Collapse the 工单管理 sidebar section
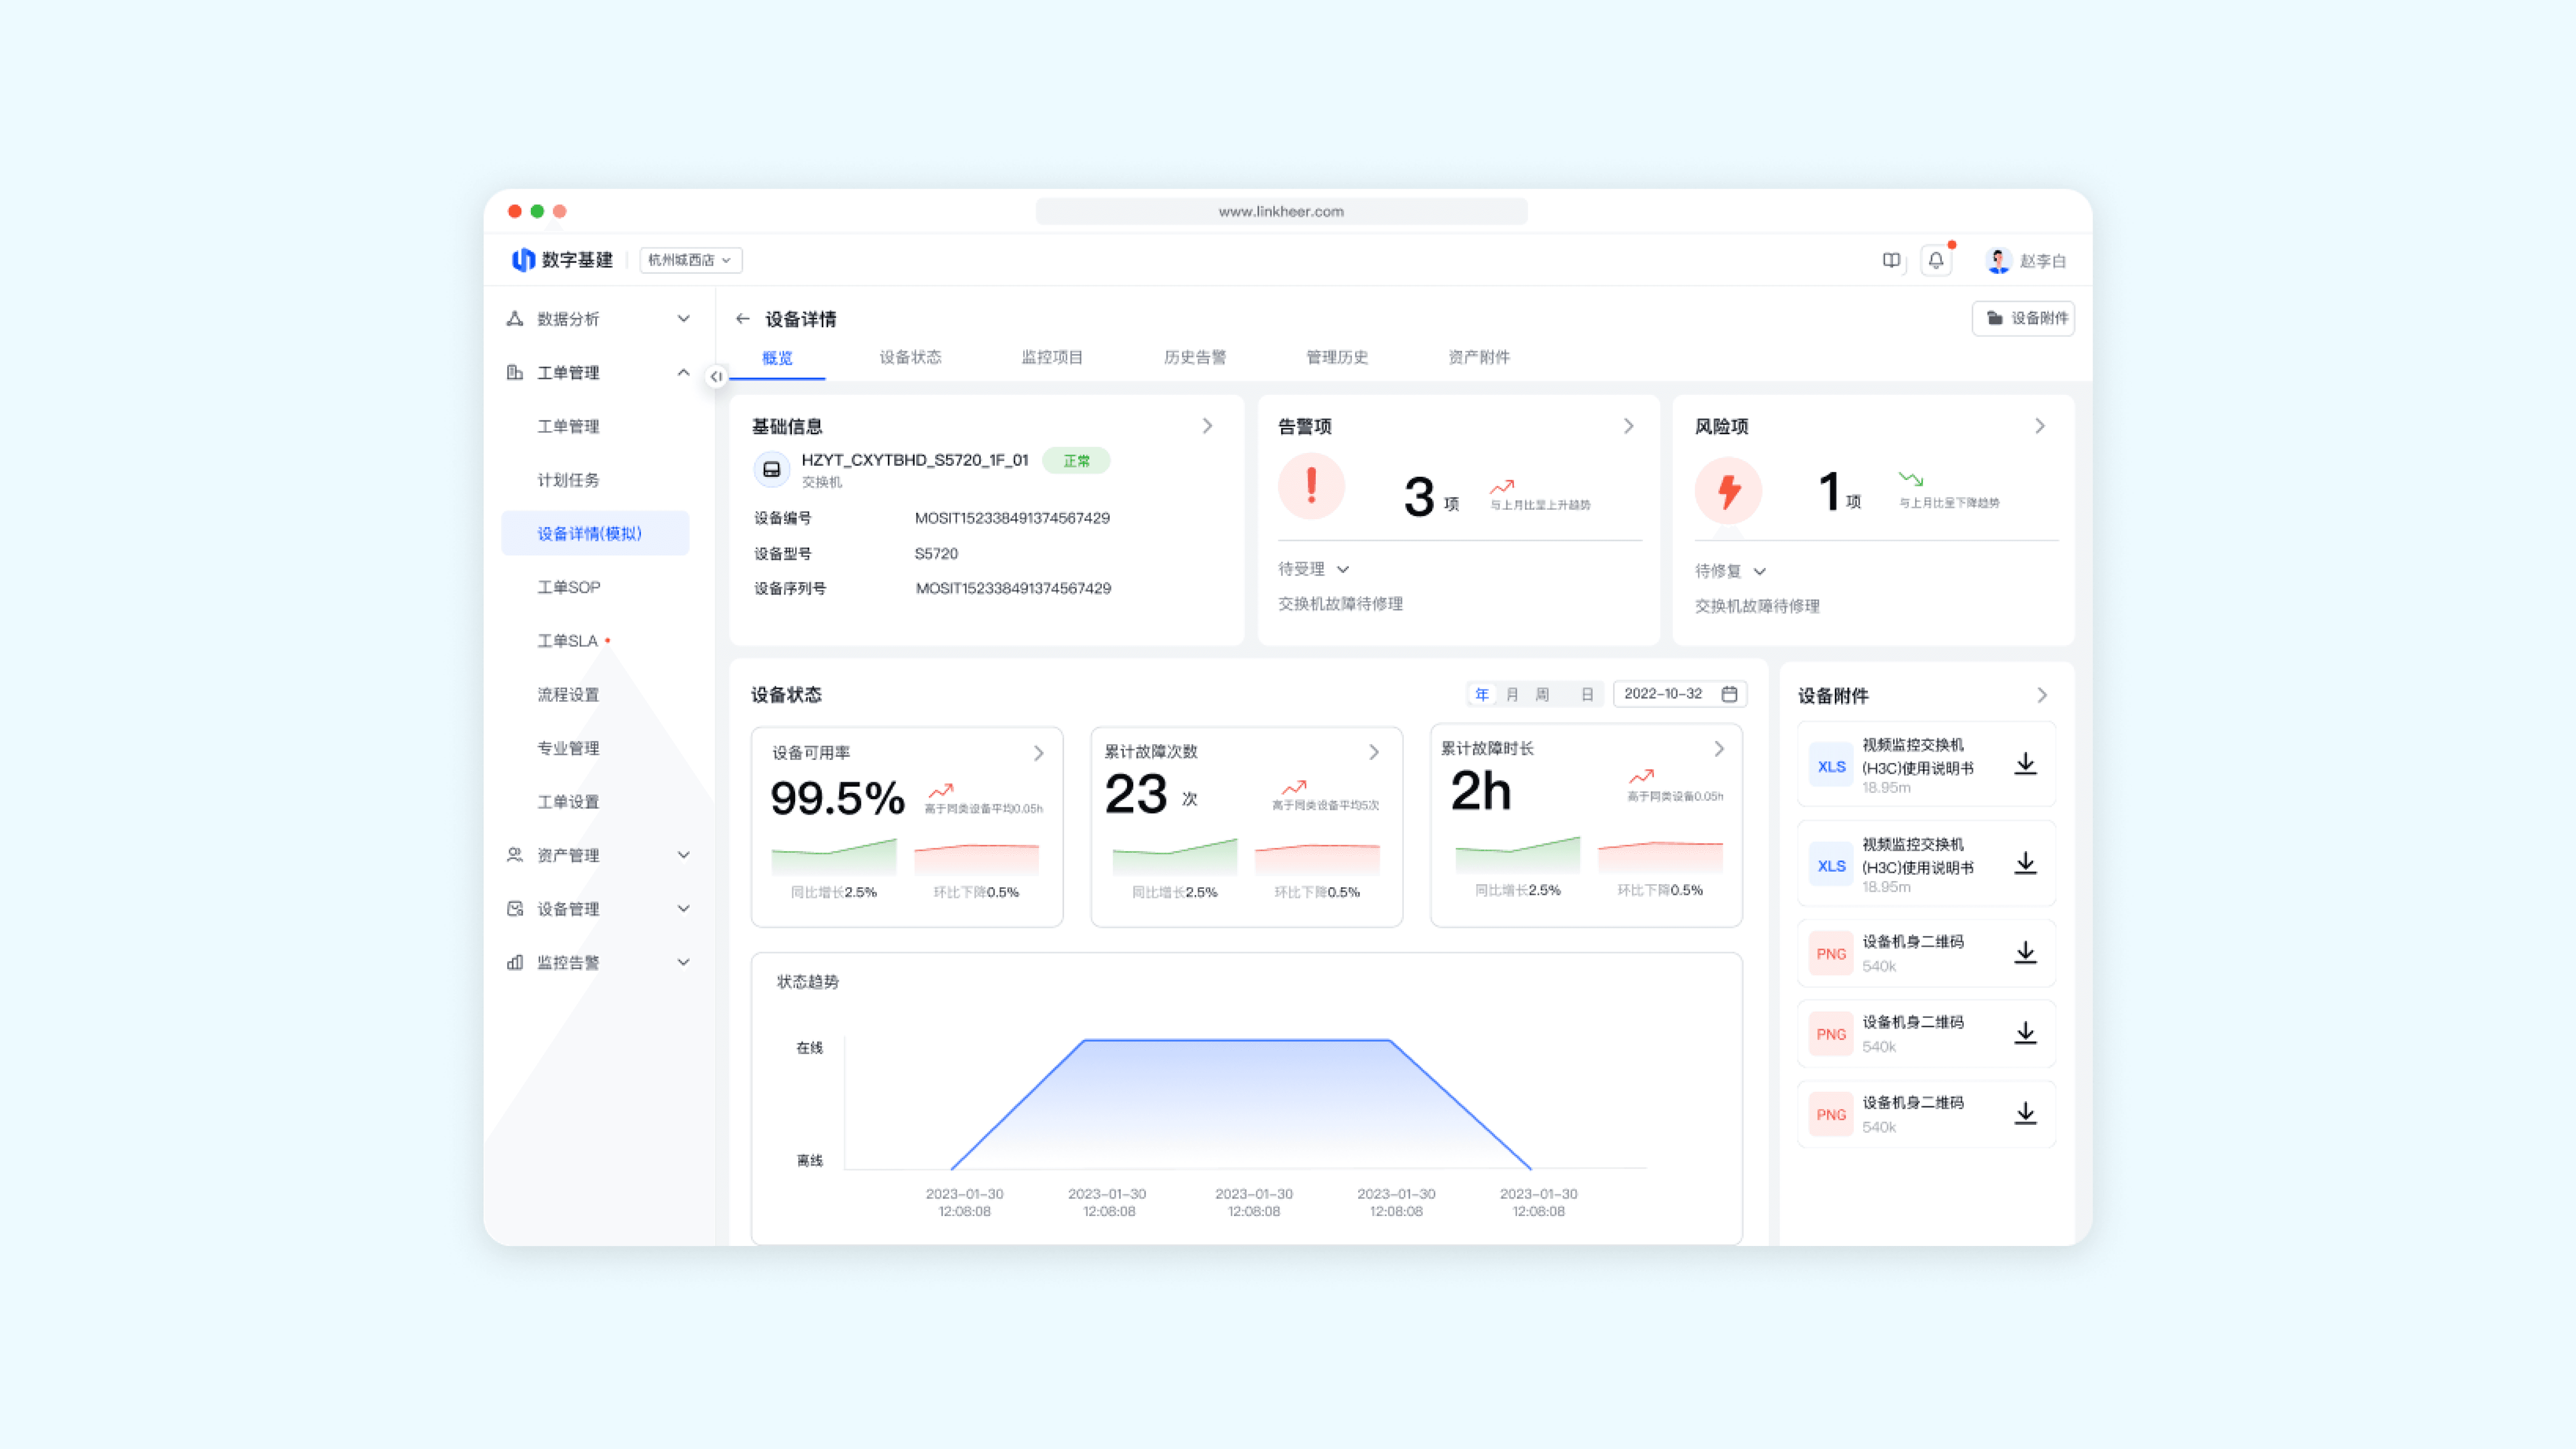Viewport: 2576px width, 1449px height. [x=684, y=372]
